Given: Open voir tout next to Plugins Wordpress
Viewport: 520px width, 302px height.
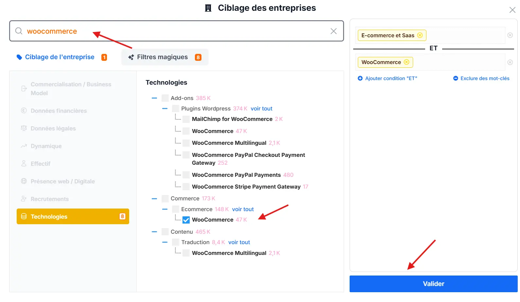Looking at the screenshot, I should 261,108.
